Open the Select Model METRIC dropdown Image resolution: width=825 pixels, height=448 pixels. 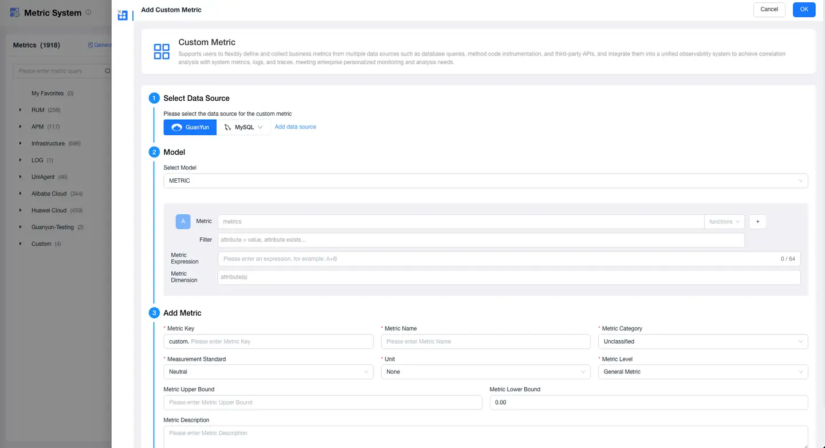click(x=485, y=181)
